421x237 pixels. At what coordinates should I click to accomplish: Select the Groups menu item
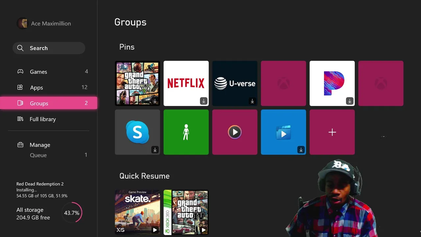tap(49, 103)
